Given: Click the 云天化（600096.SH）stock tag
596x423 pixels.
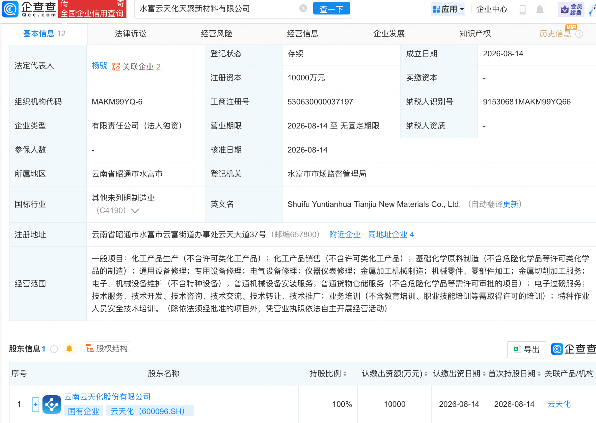Looking at the screenshot, I should pos(149,411).
